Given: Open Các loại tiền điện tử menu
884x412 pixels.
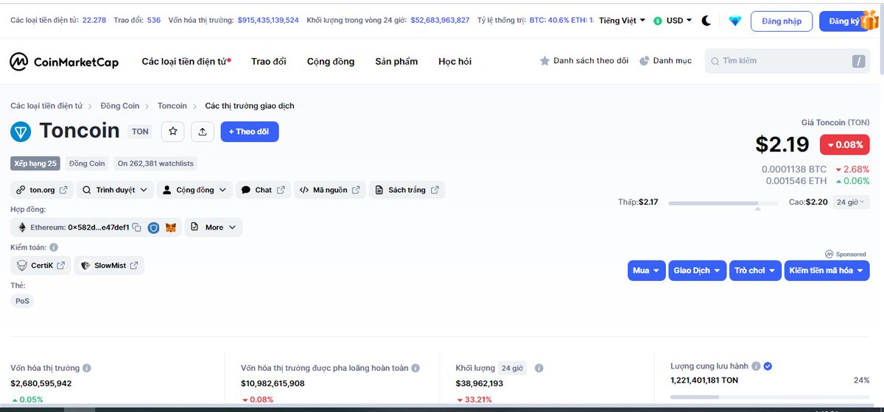Looking at the screenshot, I should pos(186,61).
